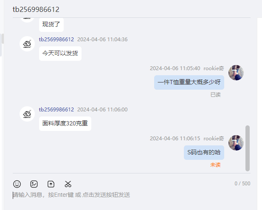Click the 现货了 message bubble
The height and width of the screenshot is (210, 262).
[x=51, y=25]
